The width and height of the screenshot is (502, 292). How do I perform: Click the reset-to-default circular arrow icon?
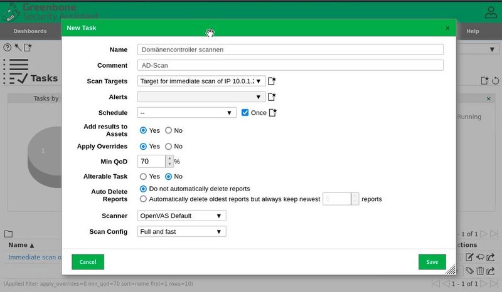pos(496,81)
